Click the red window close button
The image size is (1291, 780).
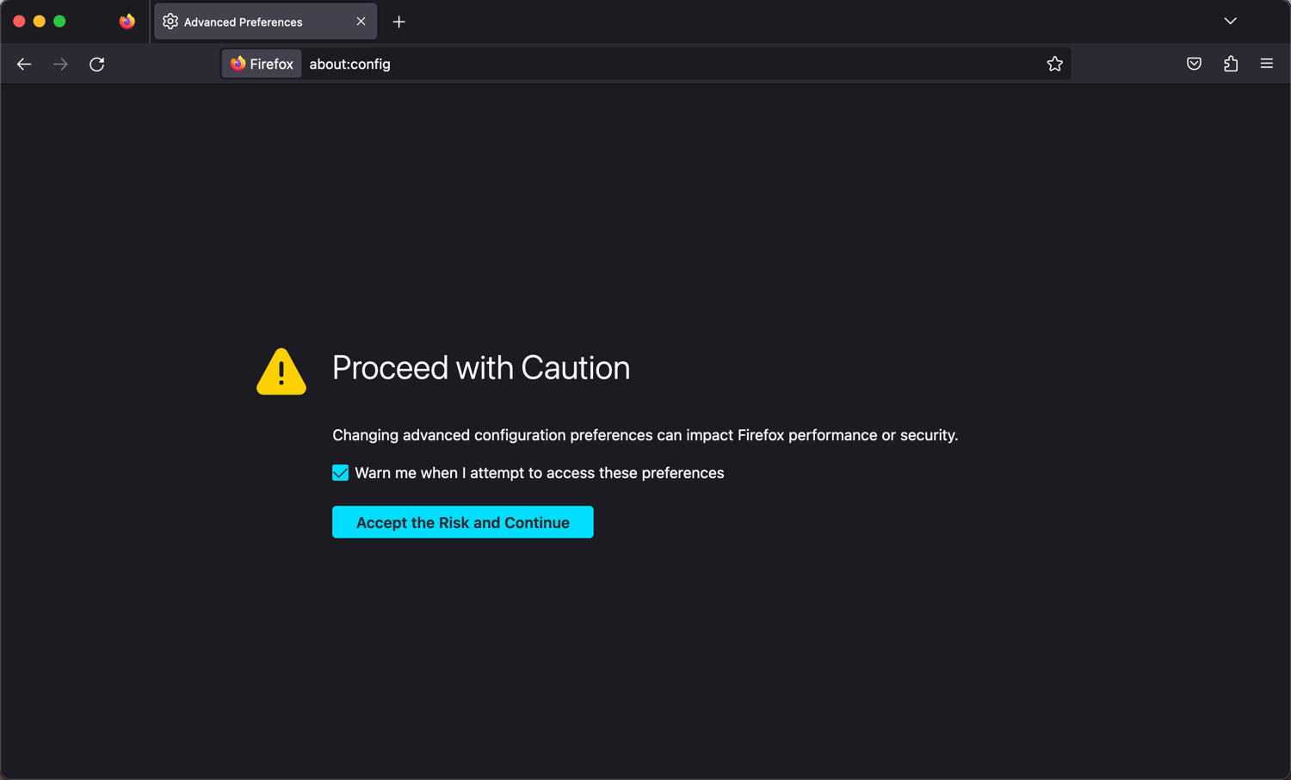[x=19, y=21]
